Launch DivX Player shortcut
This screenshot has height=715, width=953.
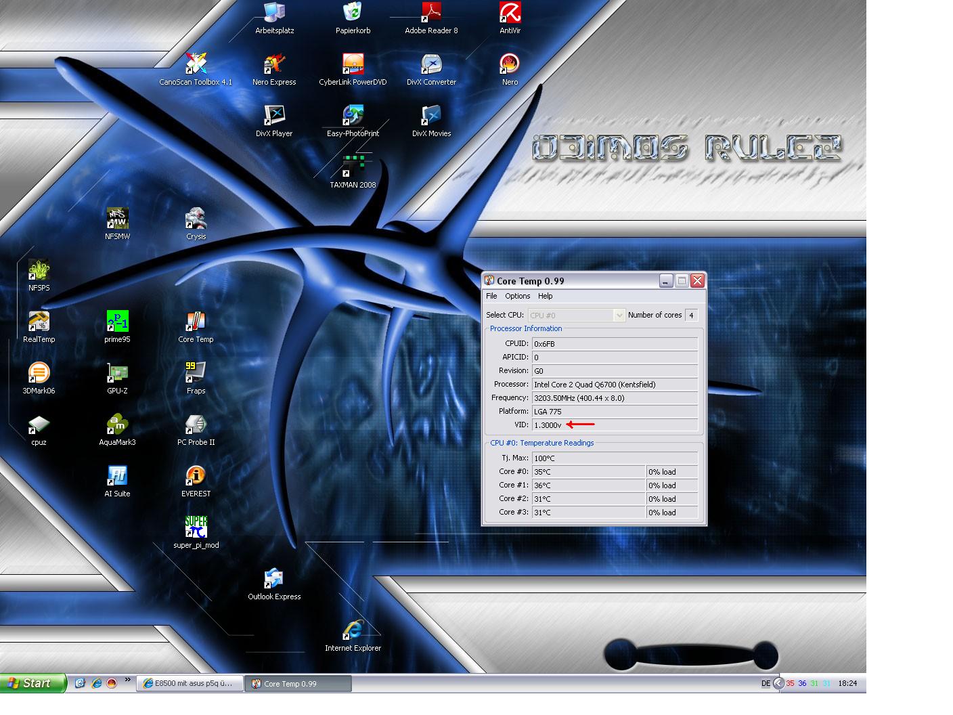click(274, 121)
